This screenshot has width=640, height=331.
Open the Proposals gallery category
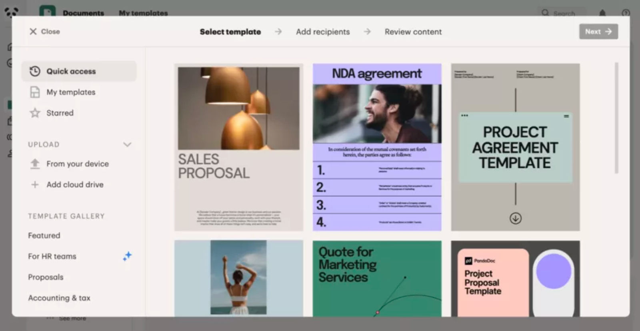tap(46, 277)
